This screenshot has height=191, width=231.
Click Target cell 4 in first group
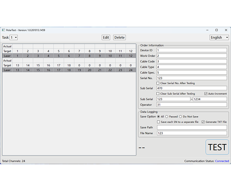[x=48, y=51]
